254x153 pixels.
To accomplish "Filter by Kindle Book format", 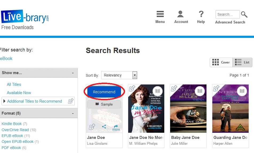I will 12,124.
